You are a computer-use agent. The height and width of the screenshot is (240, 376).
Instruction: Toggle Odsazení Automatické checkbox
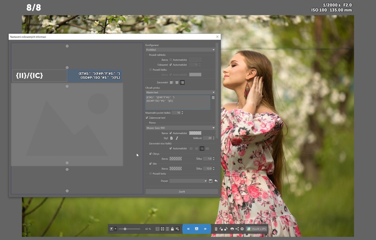pos(171,65)
